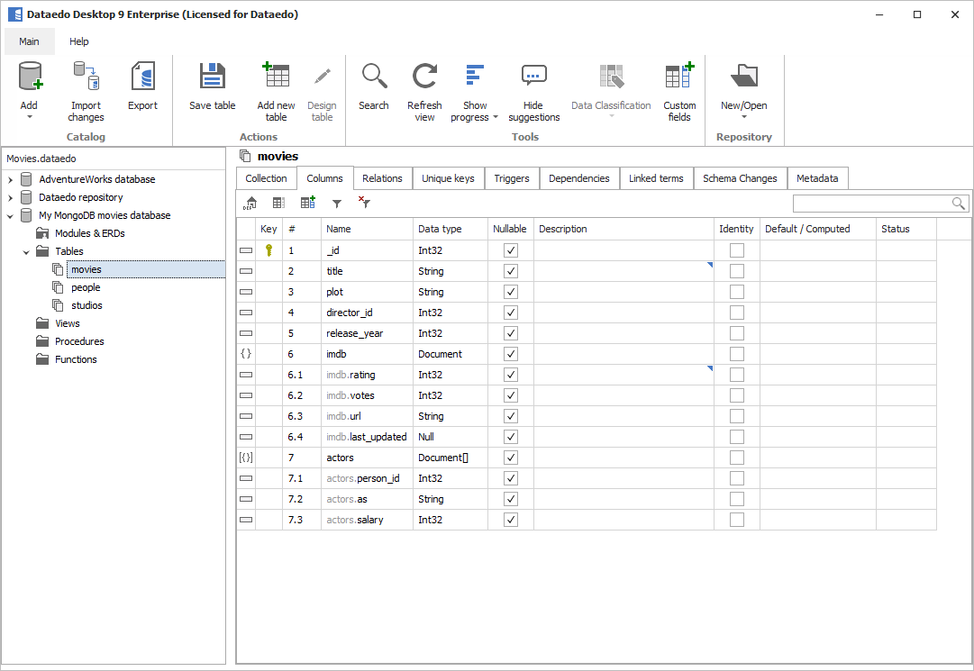Viewport: 974px width, 671px height.
Task: Click the clear filter icon in grid toolbar
Action: pyautogui.click(x=364, y=204)
